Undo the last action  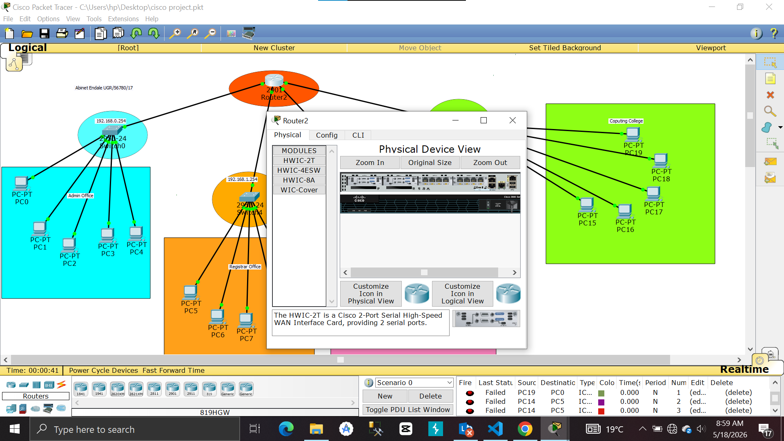[136, 33]
